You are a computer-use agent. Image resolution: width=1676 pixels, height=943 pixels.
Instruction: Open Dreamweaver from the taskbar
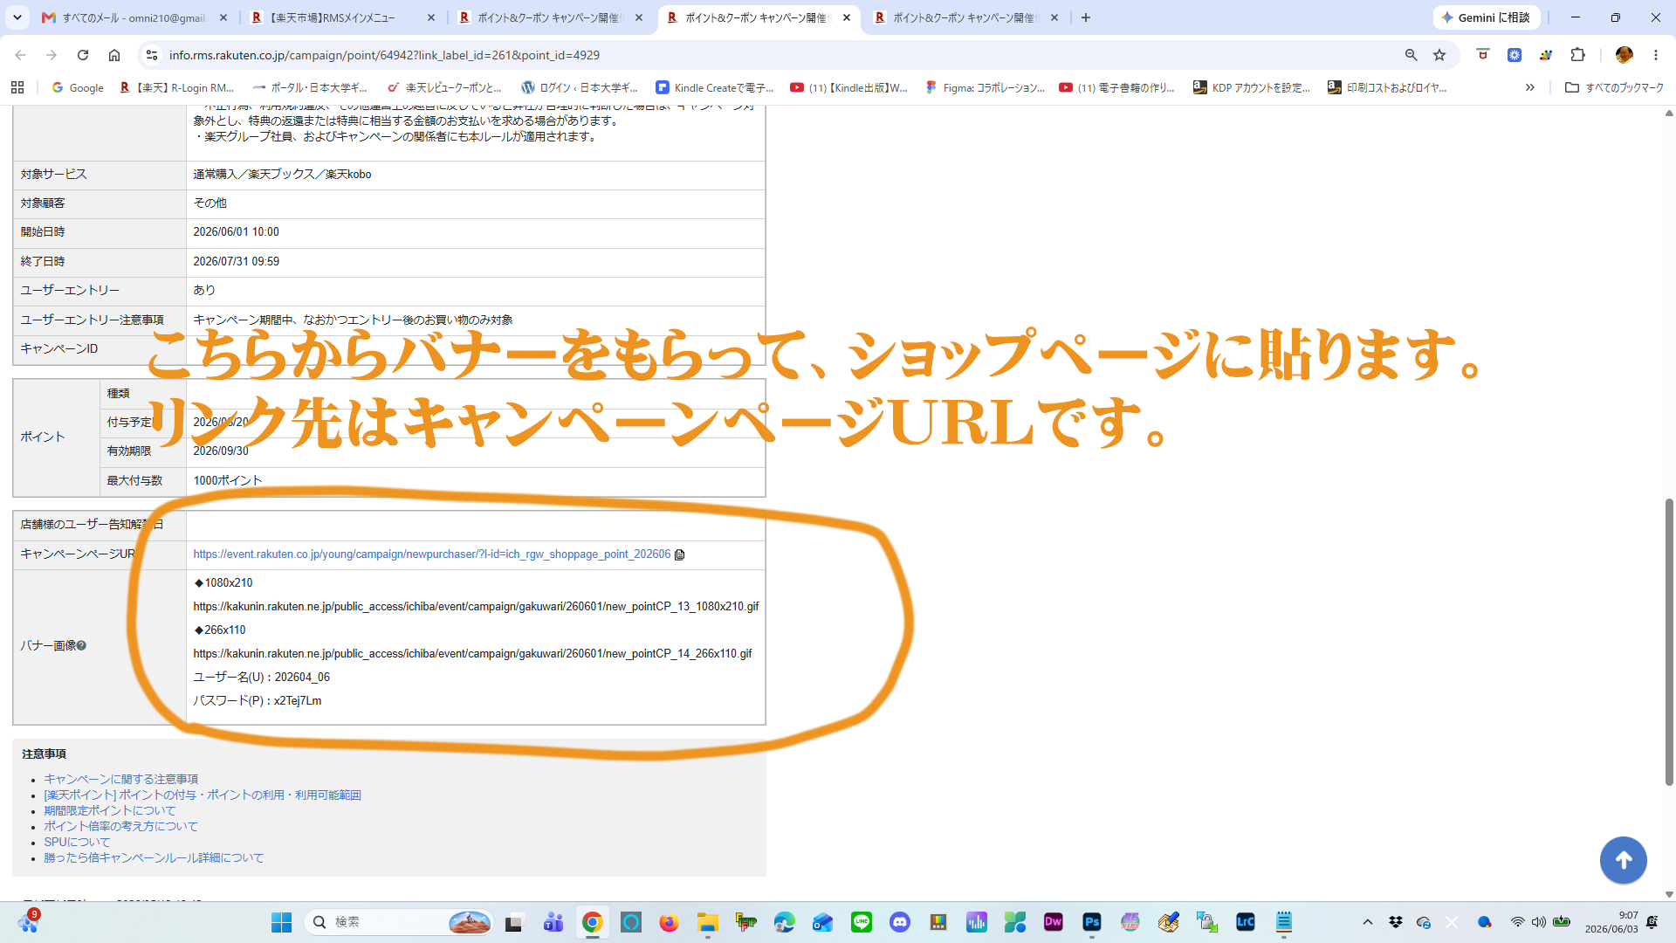click(1054, 922)
